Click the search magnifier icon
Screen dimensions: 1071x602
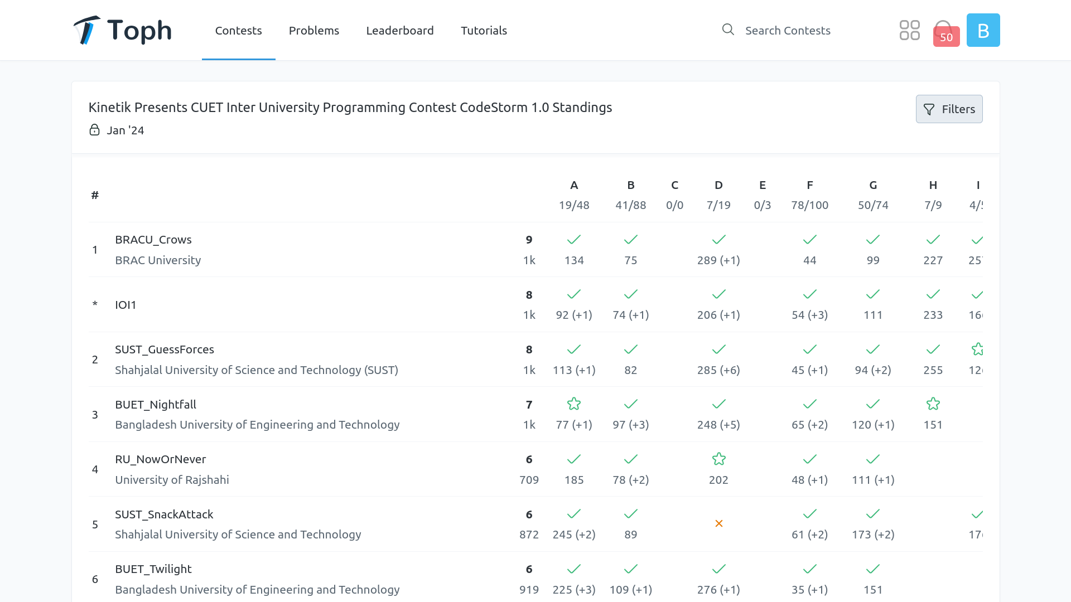click(x=728, y=30)
